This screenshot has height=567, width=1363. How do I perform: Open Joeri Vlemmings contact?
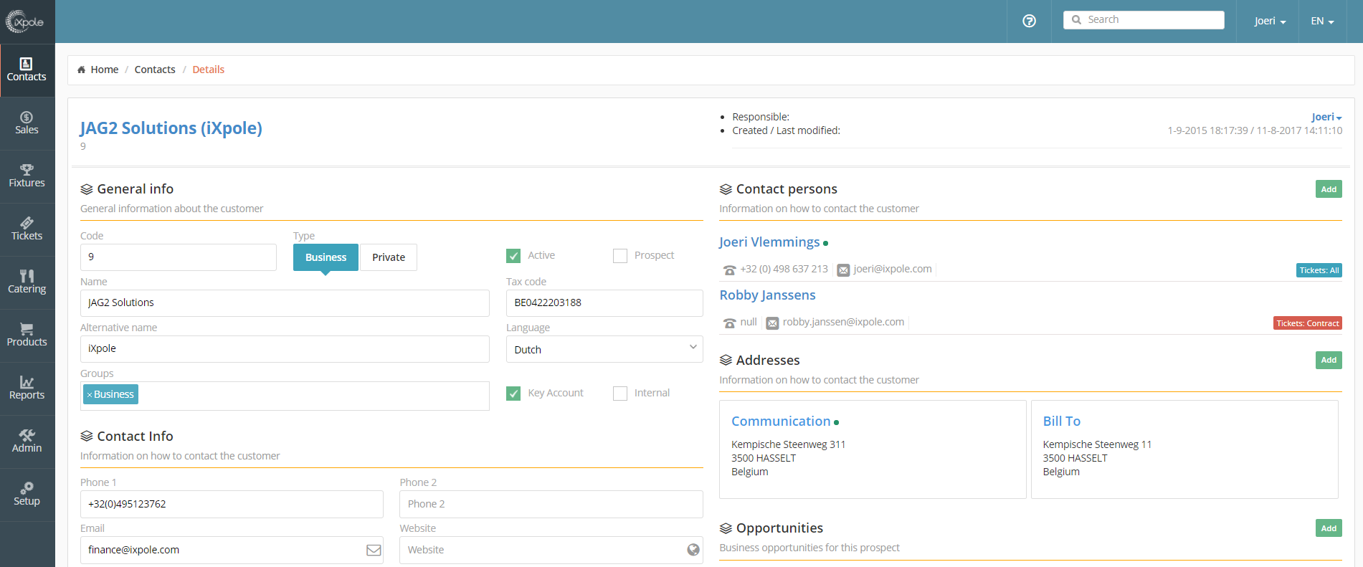[x=769, y=242]
